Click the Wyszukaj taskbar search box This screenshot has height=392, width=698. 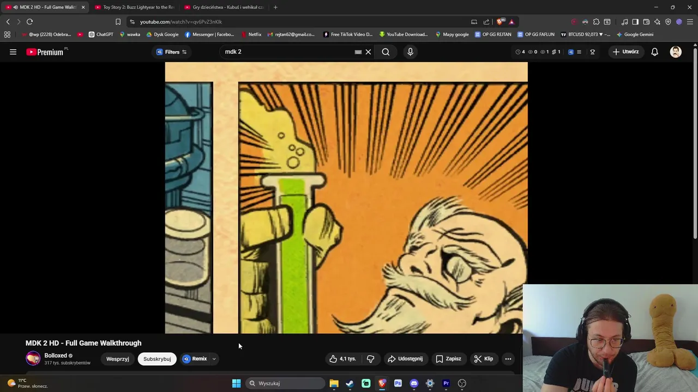click(285, 383)
